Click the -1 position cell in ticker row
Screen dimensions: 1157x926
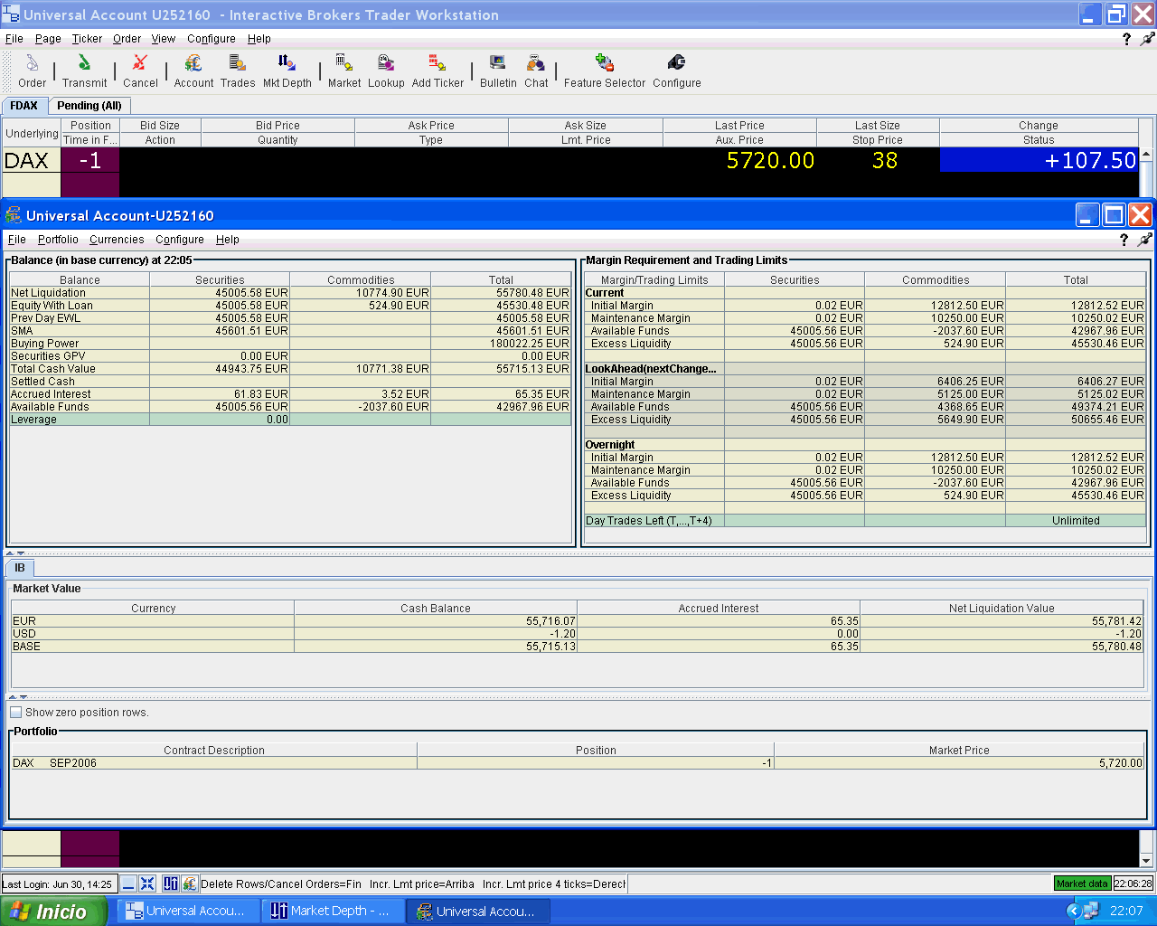89,160
